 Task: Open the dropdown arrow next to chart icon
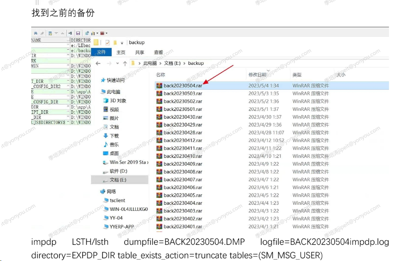click(x=97, y=33)
